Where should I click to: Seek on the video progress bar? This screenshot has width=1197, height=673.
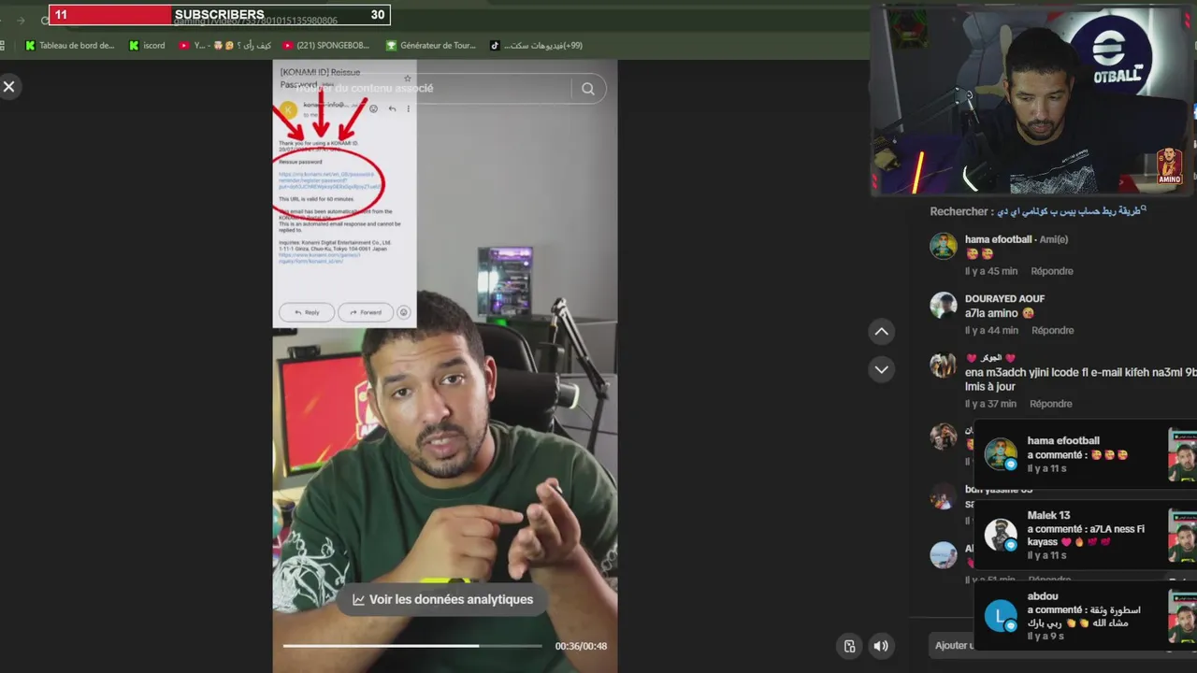coord(412,646)
